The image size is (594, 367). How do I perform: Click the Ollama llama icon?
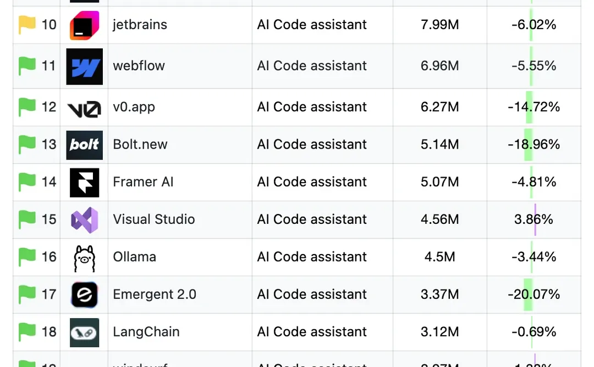click(x=84, y=258)
